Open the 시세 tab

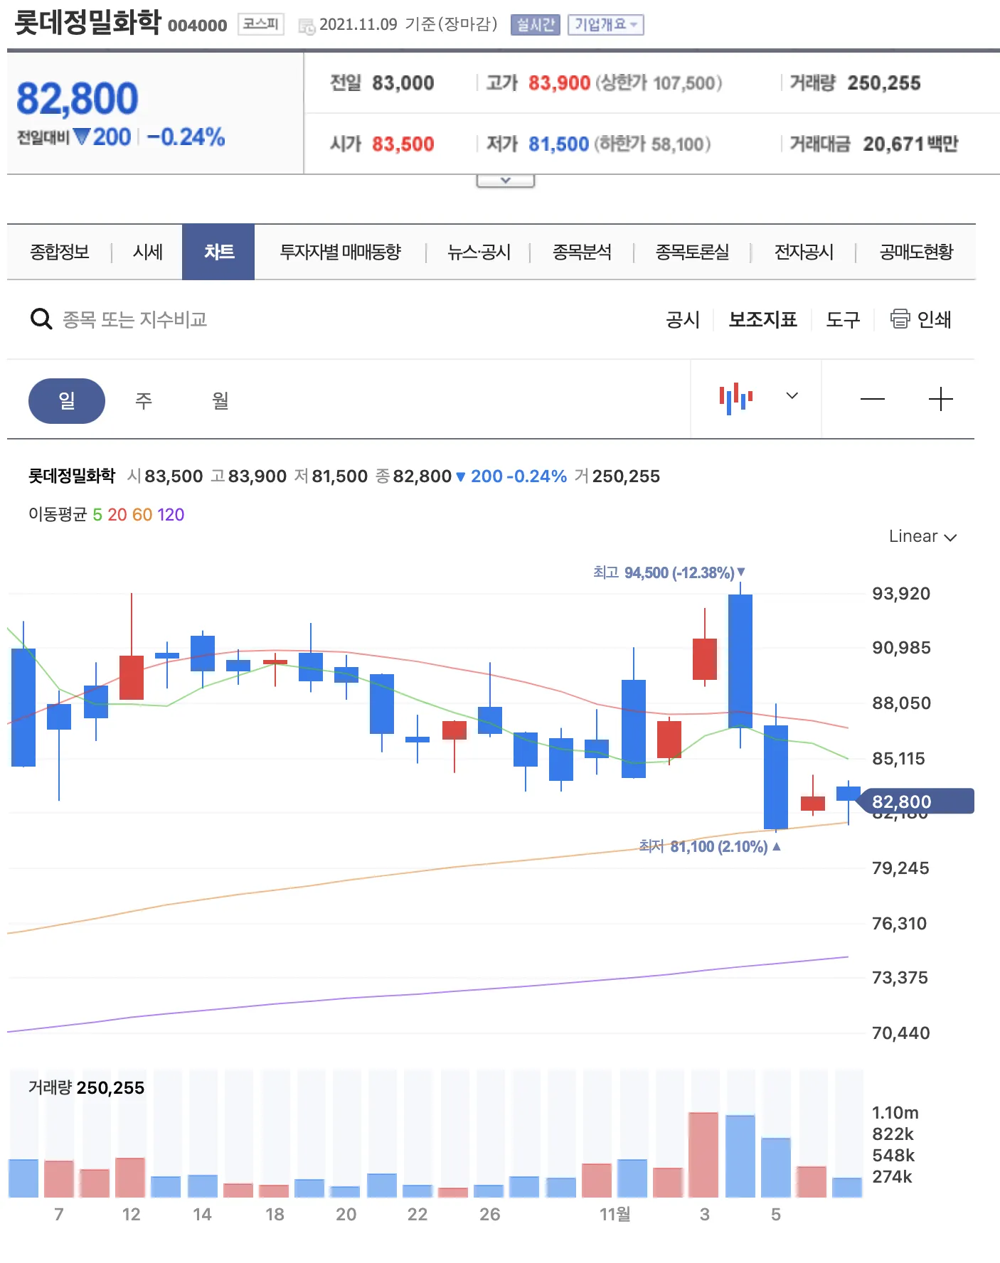tap(148, 252)
